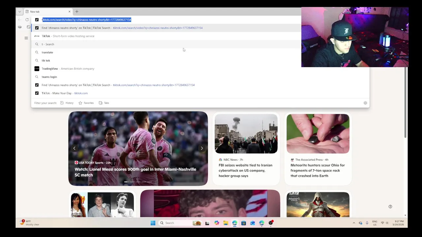Open the three-portraits story thumbnail

102,205
